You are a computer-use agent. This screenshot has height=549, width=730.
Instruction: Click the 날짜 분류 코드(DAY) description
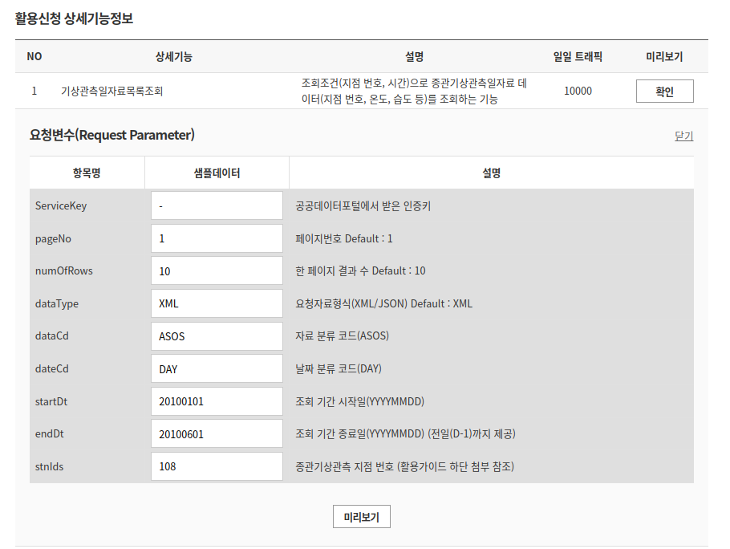coord(339,368)
